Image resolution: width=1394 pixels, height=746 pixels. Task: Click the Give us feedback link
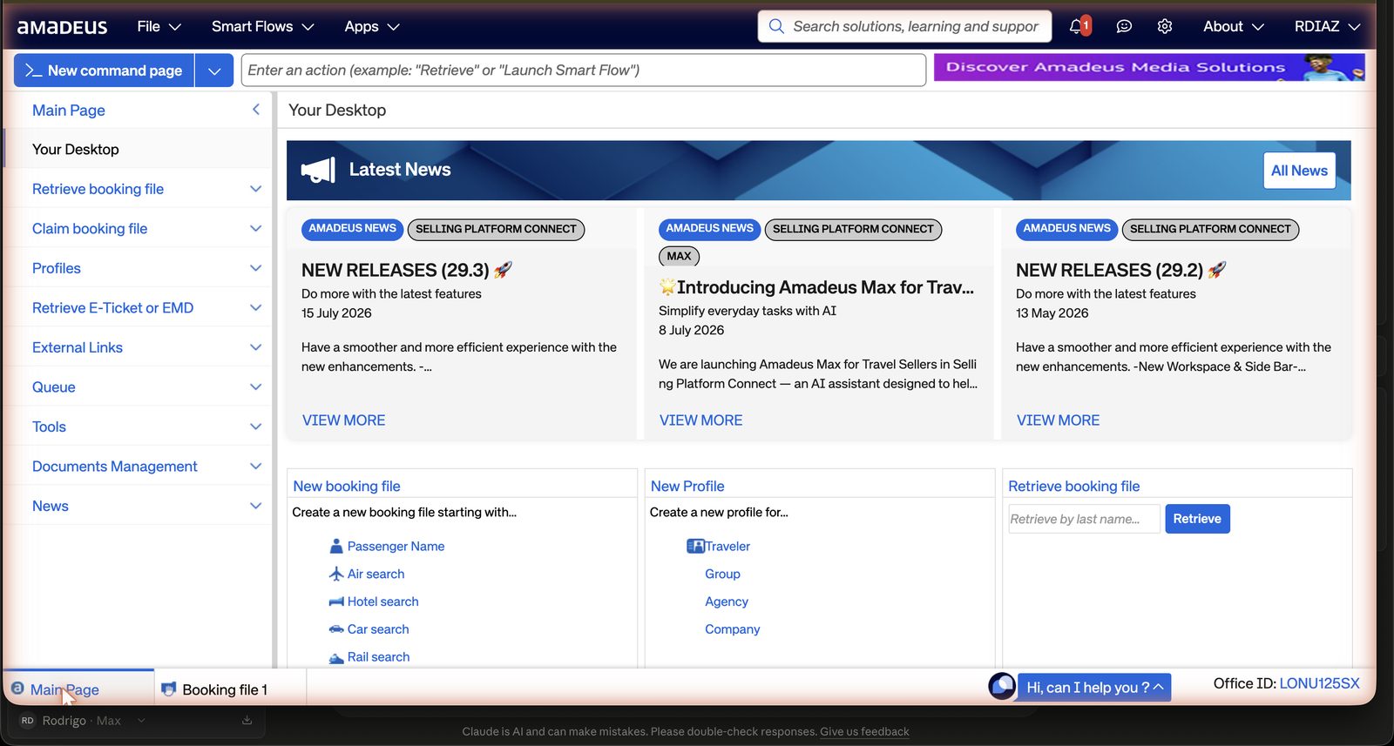tap(864, 731)
